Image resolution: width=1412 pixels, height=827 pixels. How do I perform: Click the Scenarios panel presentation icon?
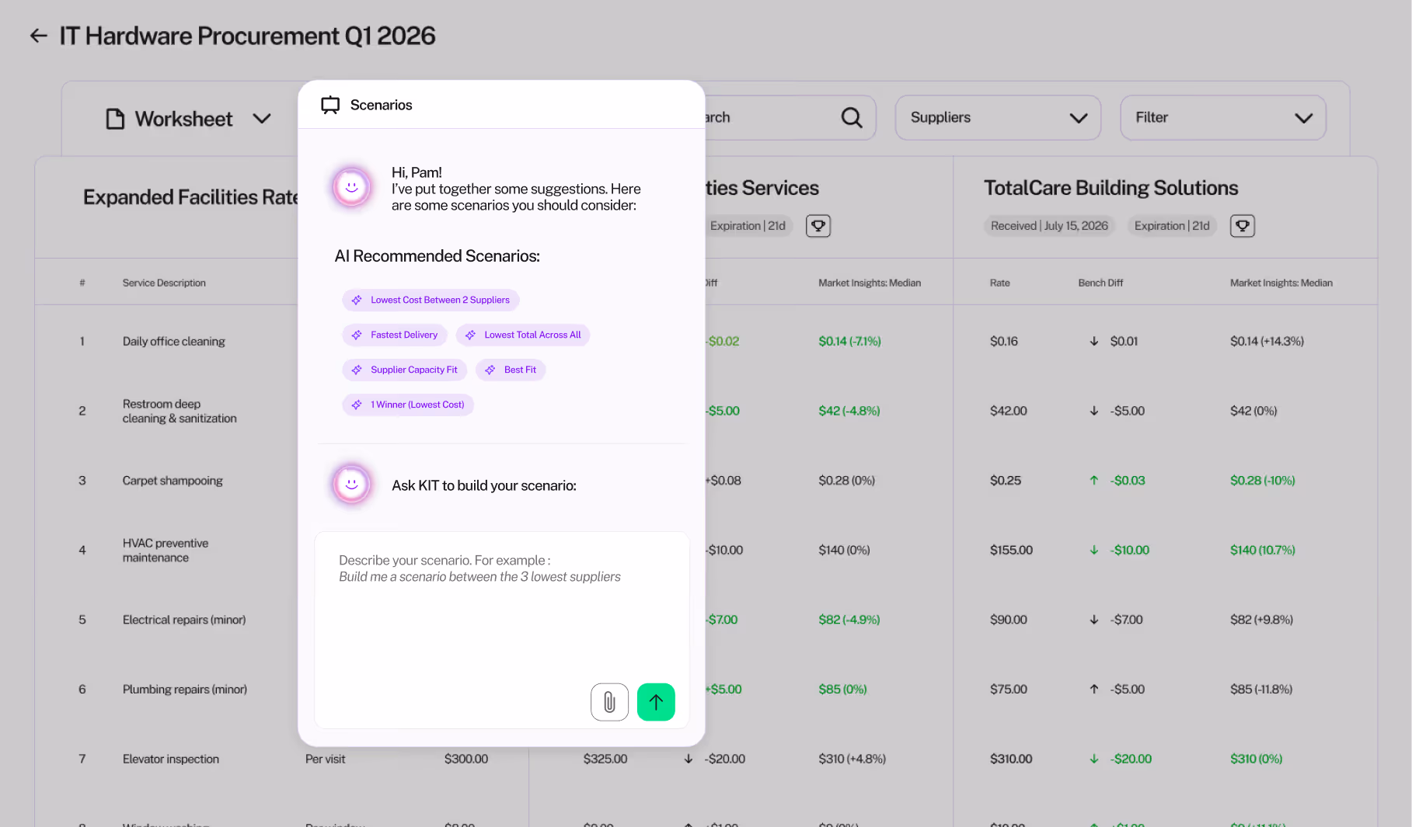pyautogui.click(x=330, y=104)
